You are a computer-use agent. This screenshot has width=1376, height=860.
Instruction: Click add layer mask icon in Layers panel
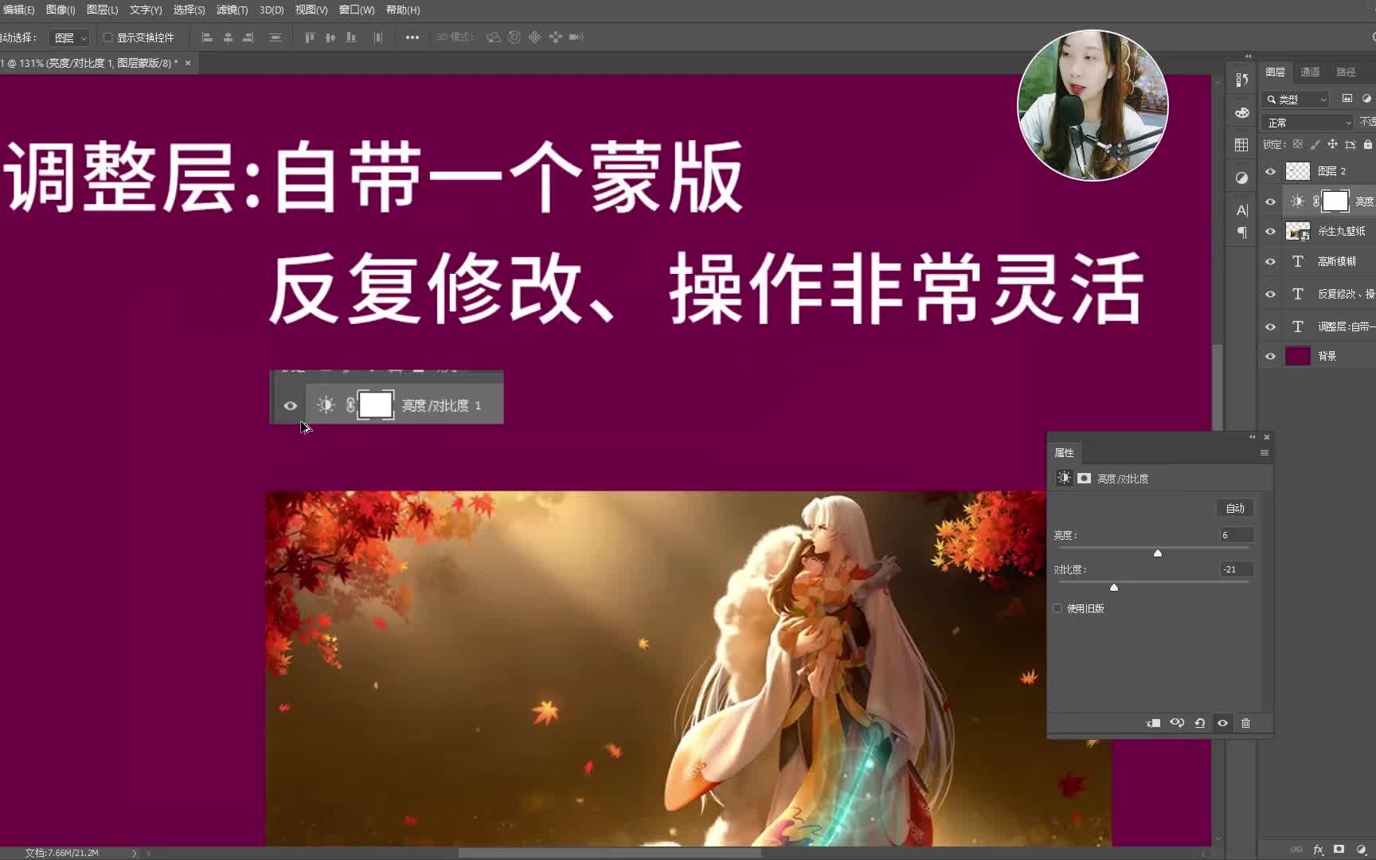1339,850
